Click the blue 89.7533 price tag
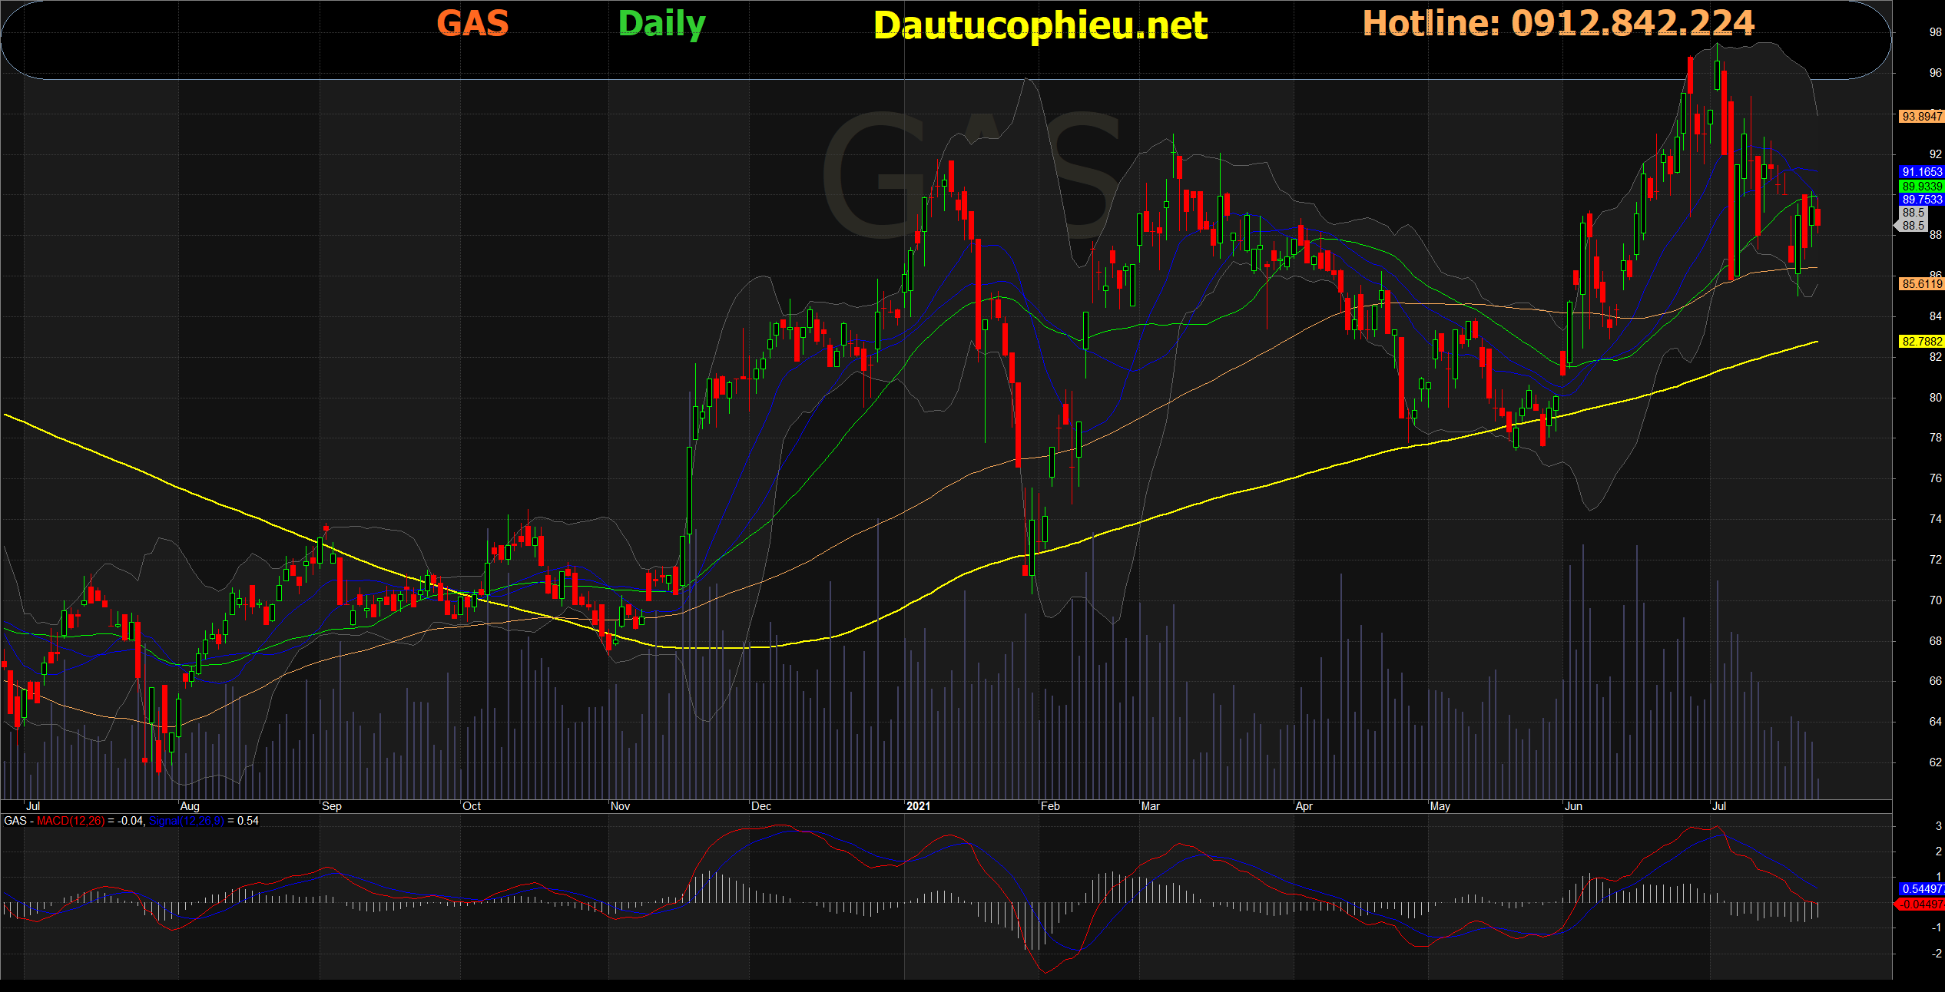The height and width of the screenshot is (992, 1945). (1920, 200)
